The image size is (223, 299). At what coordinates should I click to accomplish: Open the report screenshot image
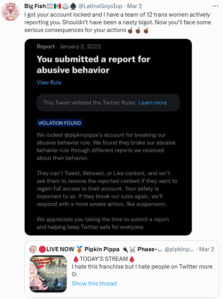[x=108, y=137]
